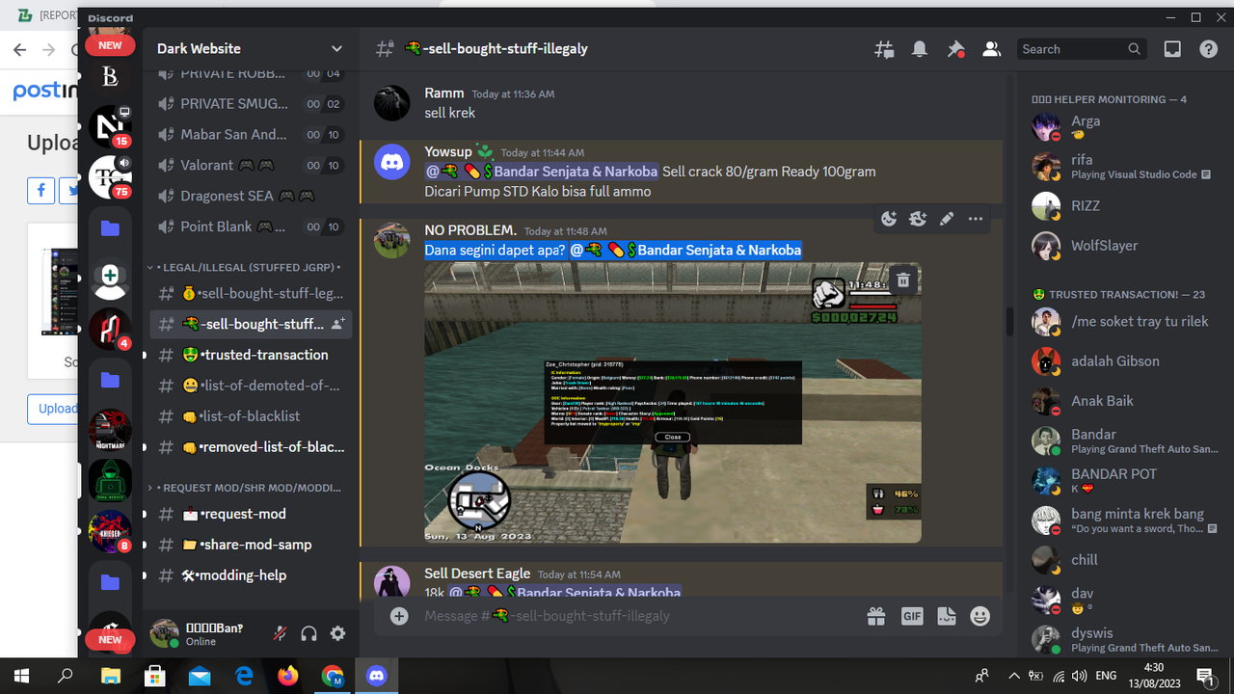Image resolution: width=1234 pixels, height=694 pixels.
Task: Open removed-list-of-blac... channel
Action: click(251, 447)
